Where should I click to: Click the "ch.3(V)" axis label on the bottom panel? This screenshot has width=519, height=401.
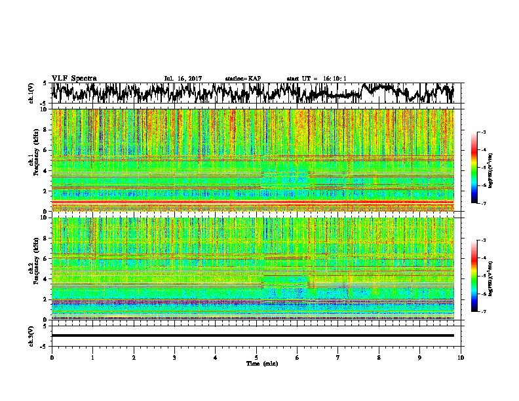point(31,336)
